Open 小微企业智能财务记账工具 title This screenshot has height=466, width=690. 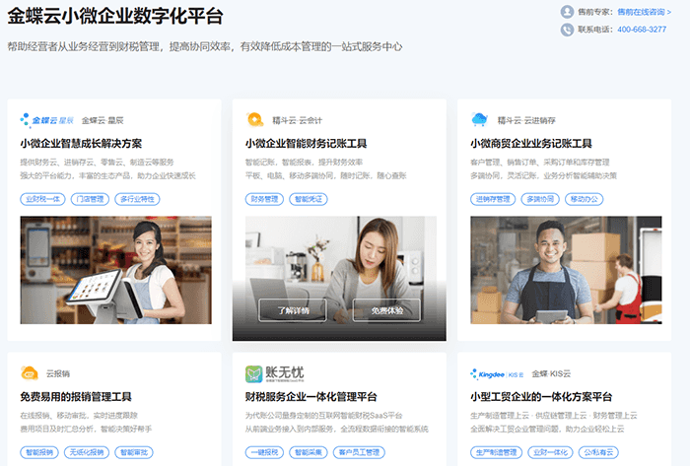pos(307,143)
